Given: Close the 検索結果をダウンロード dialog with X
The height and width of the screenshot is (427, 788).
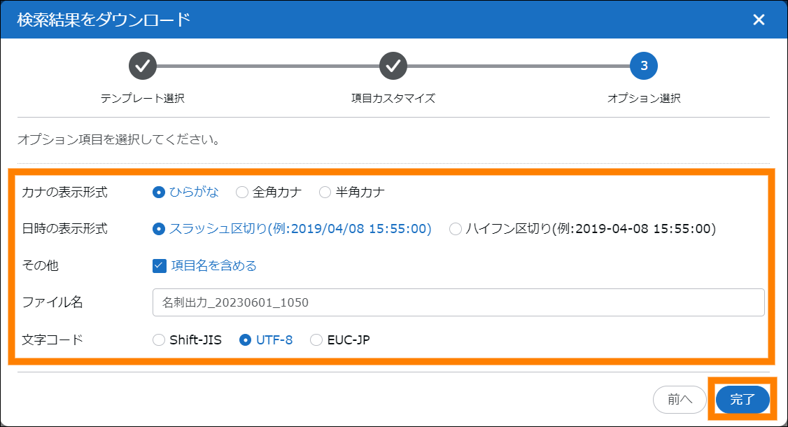Looking at the screenshot, I should tap(759, 20).
